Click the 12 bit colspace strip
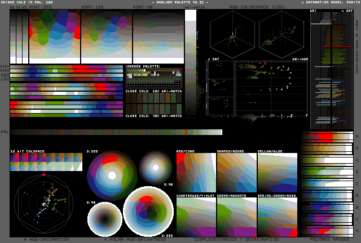The width and height of the screenshot is (361, 243). (46, 162)
